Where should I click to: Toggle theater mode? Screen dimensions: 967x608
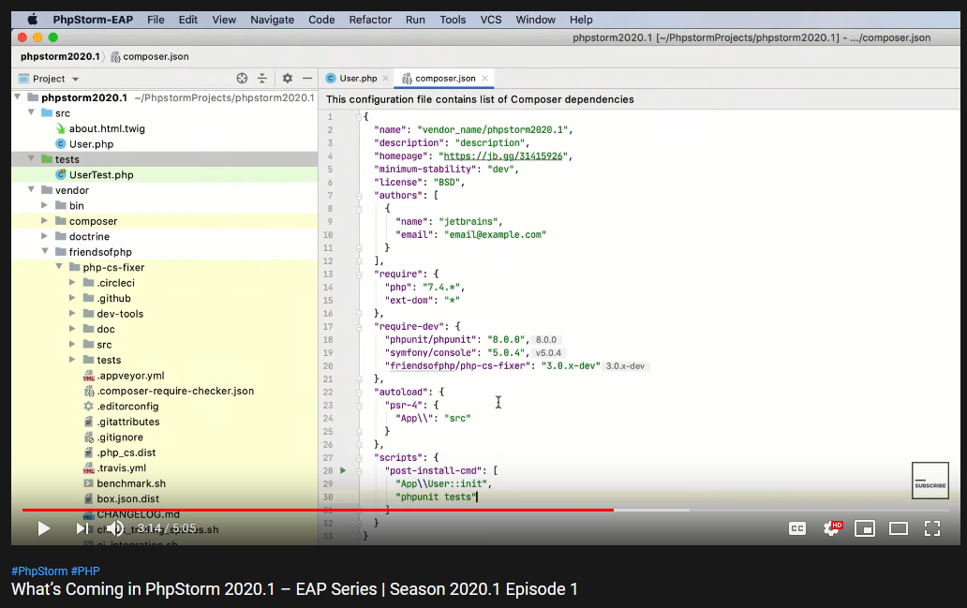pos(898,528)
